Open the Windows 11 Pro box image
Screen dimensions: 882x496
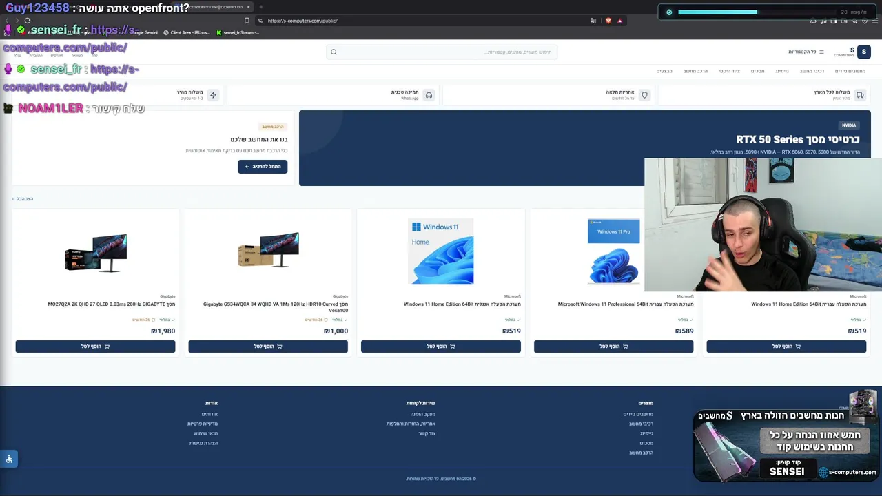click(x=614, y=251)
